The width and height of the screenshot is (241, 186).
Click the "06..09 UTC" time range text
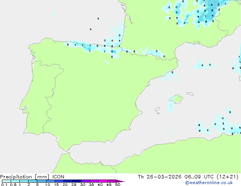click(199, 177)
